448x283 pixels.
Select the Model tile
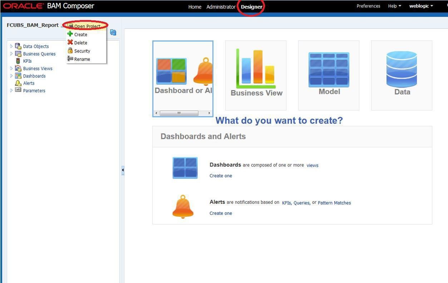pyautogui.click(x=329, y=75)
